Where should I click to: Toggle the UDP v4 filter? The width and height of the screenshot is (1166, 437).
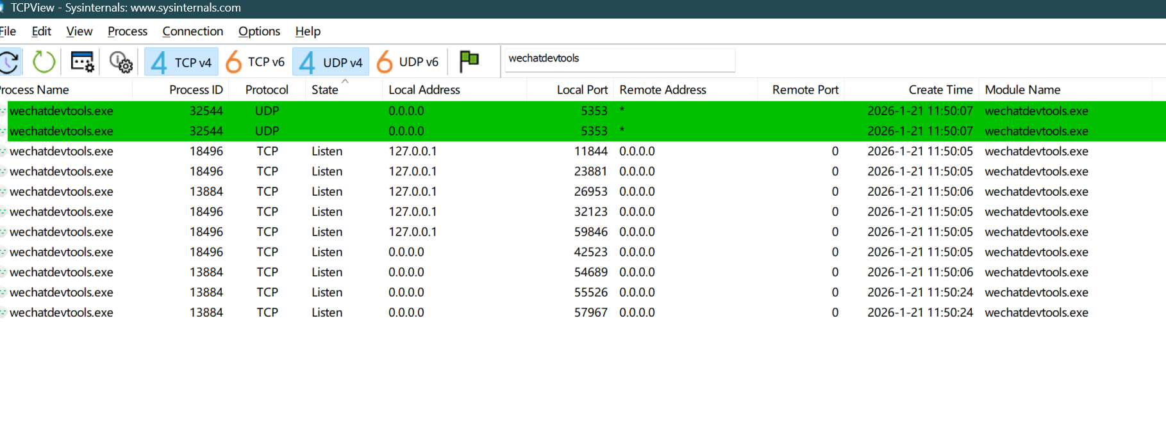[331, 62]
